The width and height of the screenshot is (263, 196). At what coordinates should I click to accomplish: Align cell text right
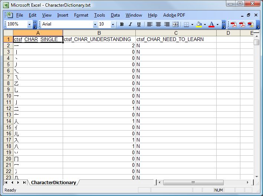tap(167, 24)
